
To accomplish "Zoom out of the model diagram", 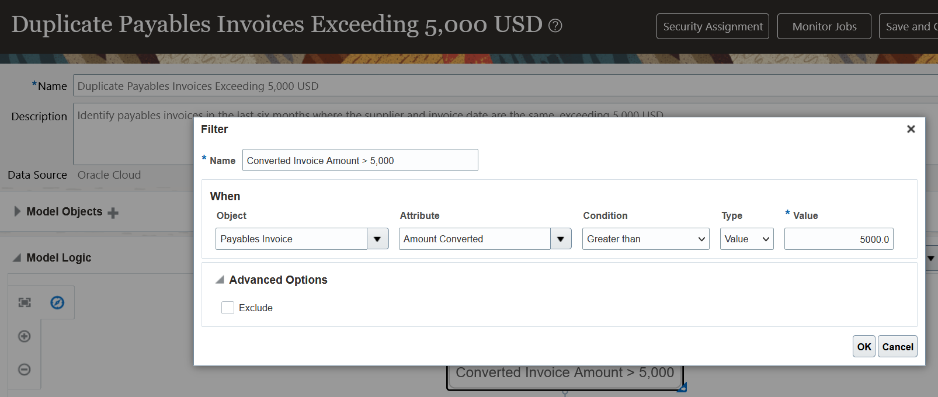I will pyautogui.click(x=25, y=370).
